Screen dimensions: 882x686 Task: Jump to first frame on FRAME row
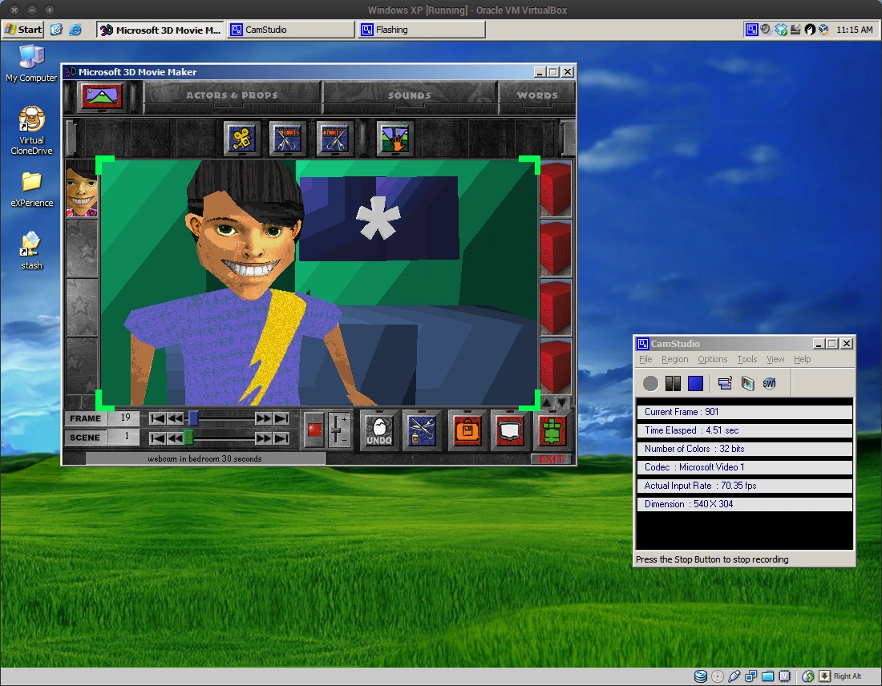coord(158,418)
